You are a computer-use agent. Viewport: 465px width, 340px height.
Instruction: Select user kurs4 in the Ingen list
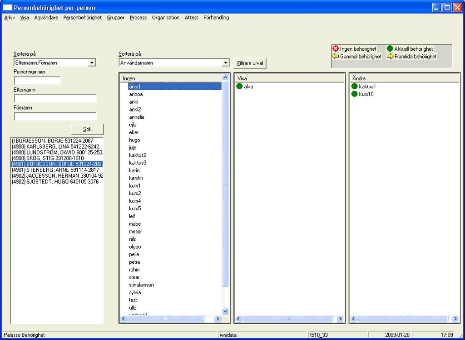(x=135, y=201)
